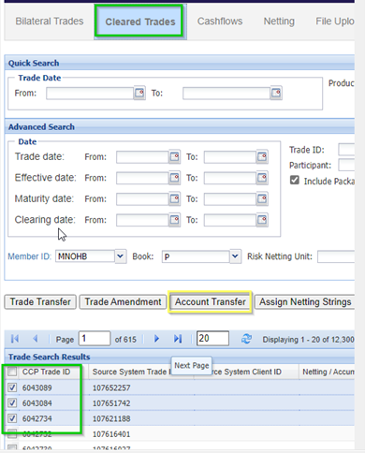Open calendar picker for Quick Search To date
Image resolution: width=365 pixels, height=453 pixels.
(276, 93)
